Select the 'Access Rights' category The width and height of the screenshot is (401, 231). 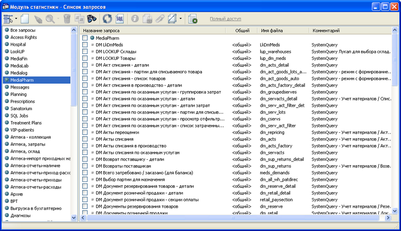coord(23,37)
